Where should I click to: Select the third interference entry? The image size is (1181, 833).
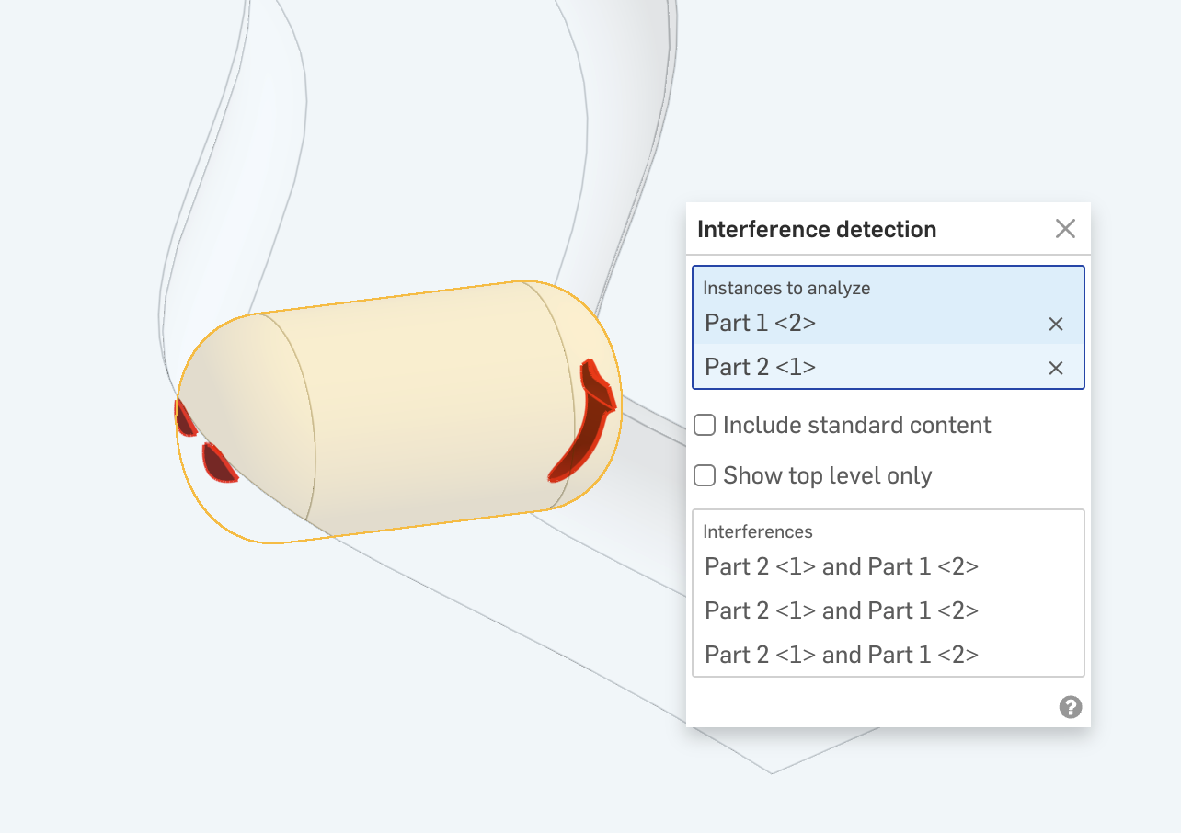click(x=841, y=655)
